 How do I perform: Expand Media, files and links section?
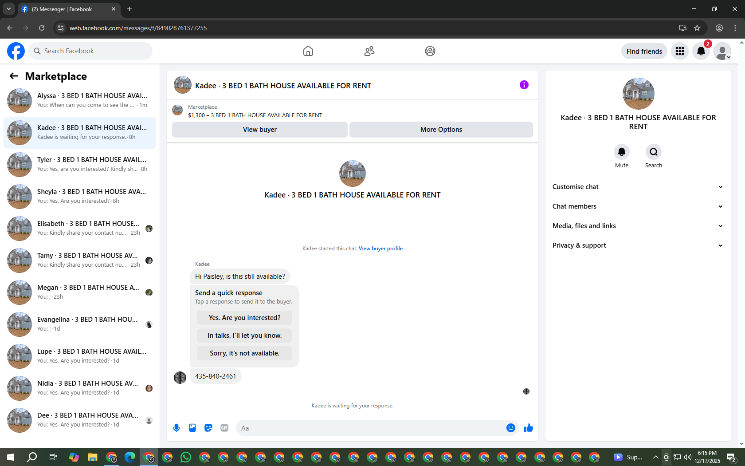pos(638,226)
